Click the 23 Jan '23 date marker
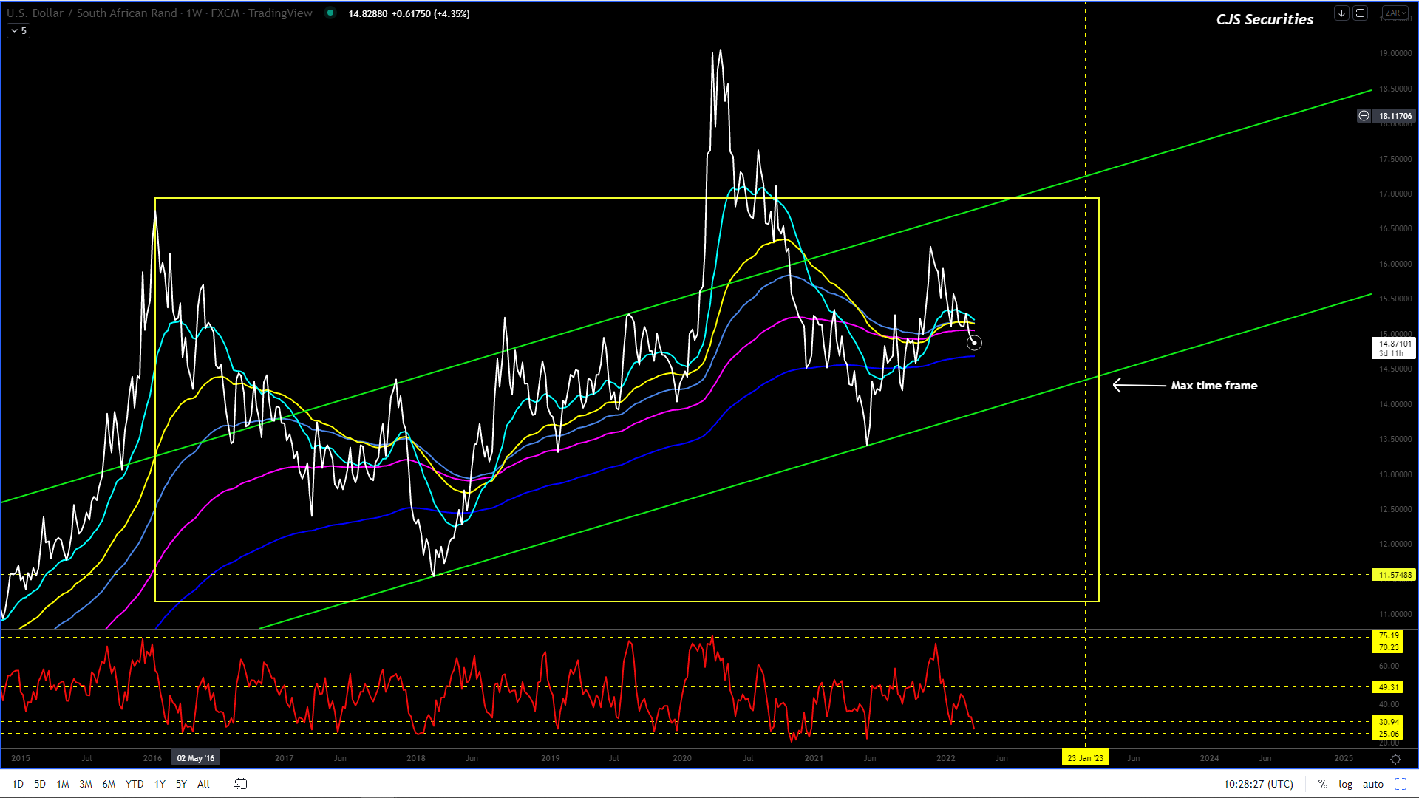The height and width of the screenshot is (798, 1419). [1085, 758]
